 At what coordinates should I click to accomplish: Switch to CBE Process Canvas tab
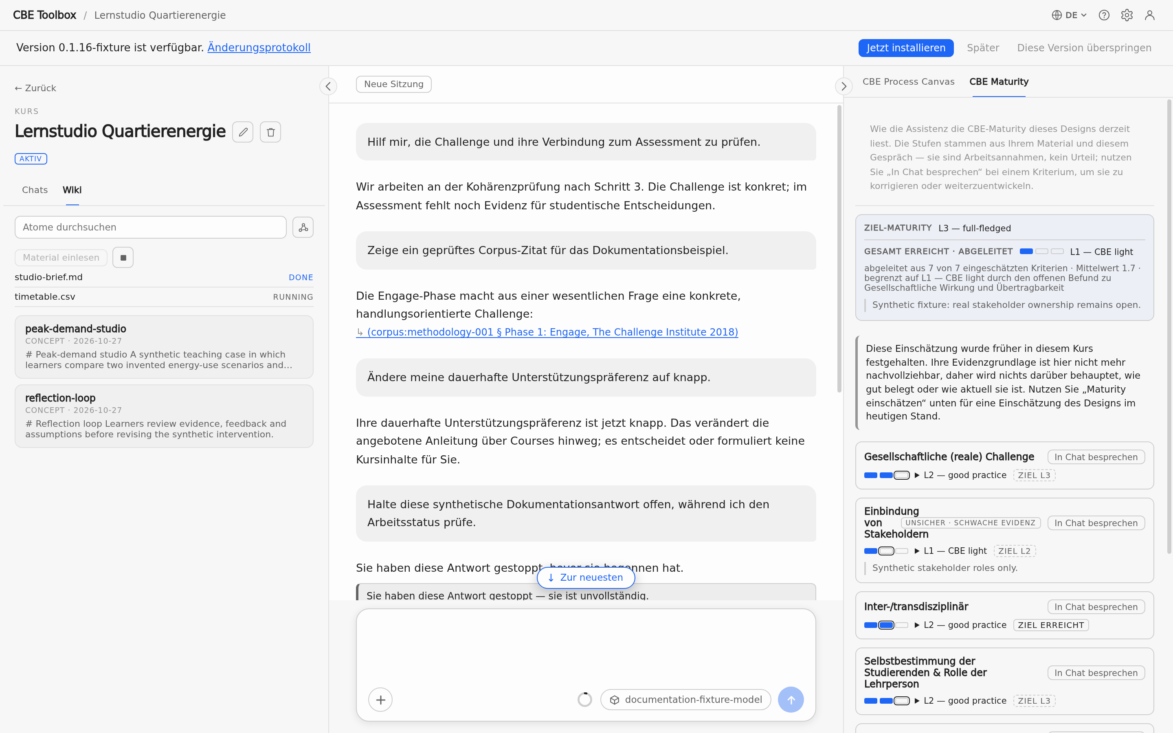click(x=908, y=82)
